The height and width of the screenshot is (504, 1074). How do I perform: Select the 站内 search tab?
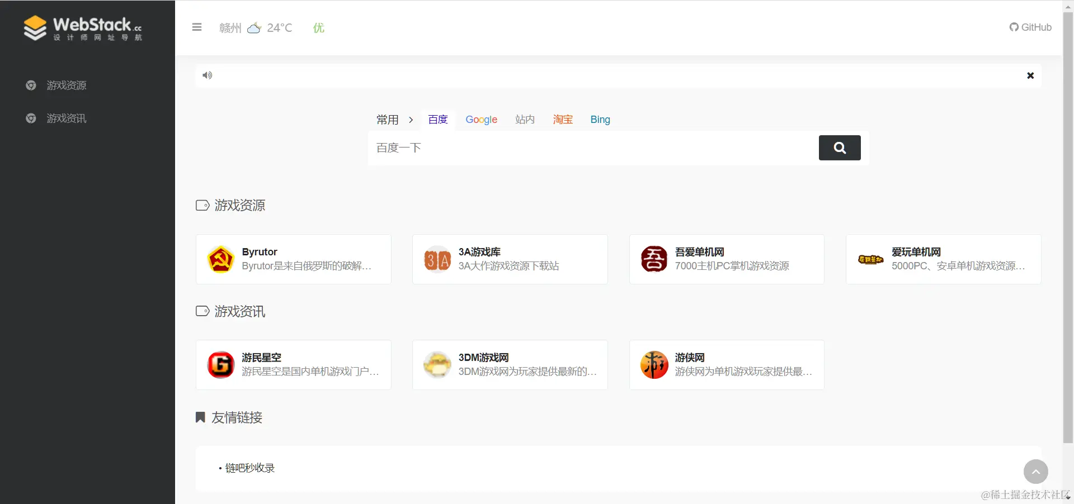(x=525, y=120)
